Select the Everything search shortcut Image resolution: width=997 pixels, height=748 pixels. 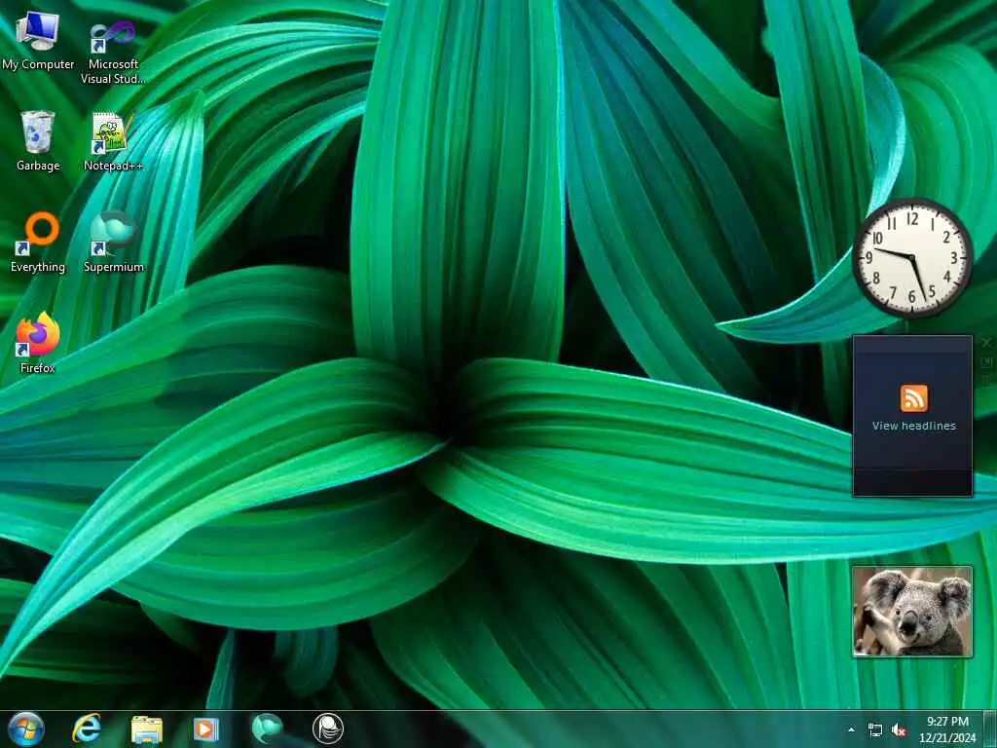pyautogui.click(x=38, y=243)
